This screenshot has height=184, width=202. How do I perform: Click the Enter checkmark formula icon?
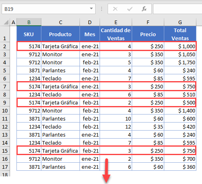[130, 9]
